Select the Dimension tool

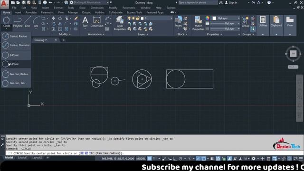[x=97, y=22]
